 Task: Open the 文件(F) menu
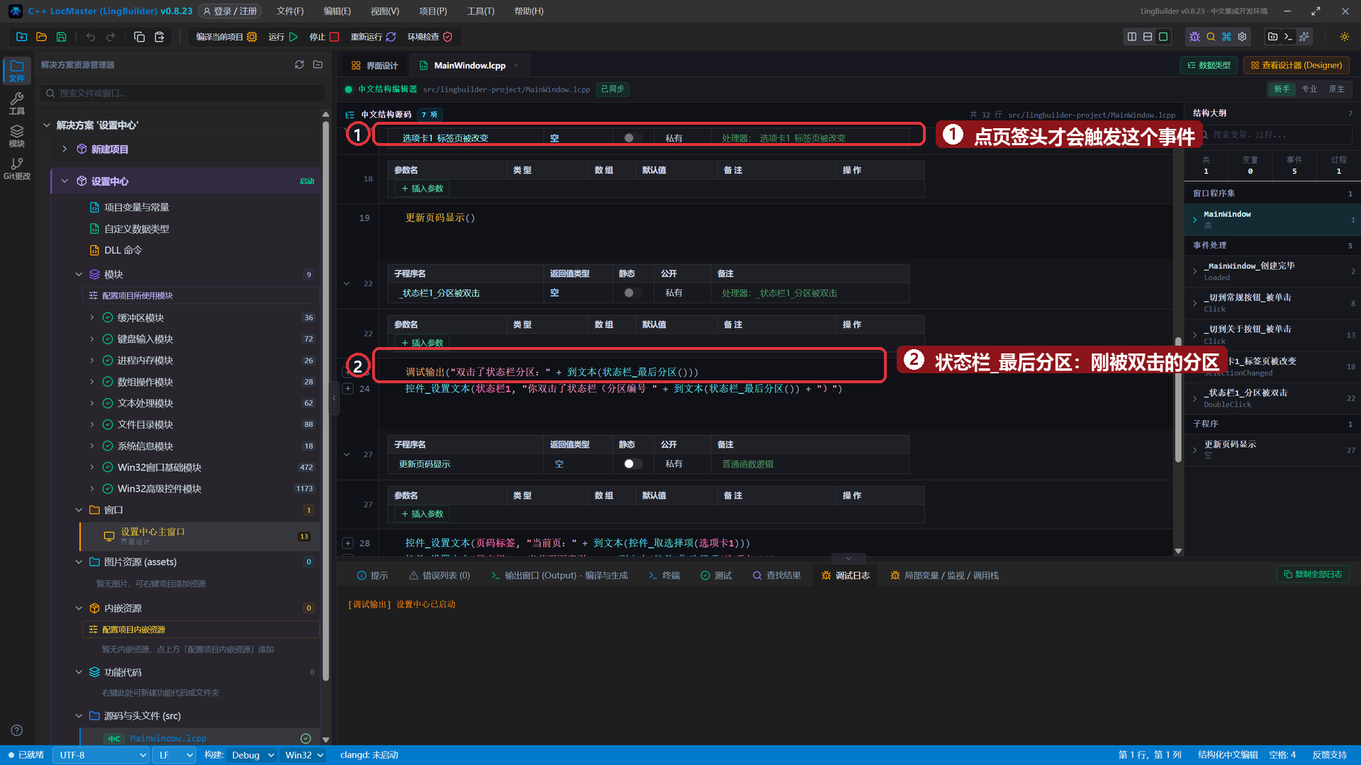[290, 11]
